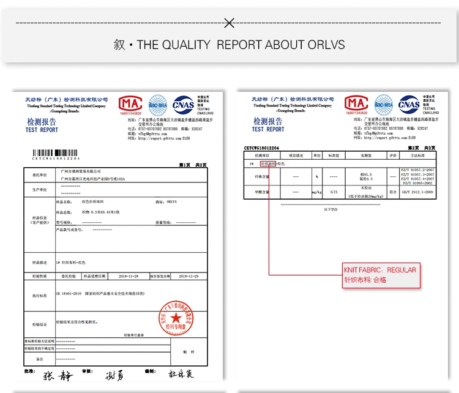
Task: Click the red MA logo on right report
Action: (356, 103)
